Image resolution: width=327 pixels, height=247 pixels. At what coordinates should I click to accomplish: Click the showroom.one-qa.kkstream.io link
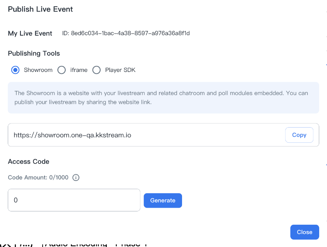(x=72, y=135)
